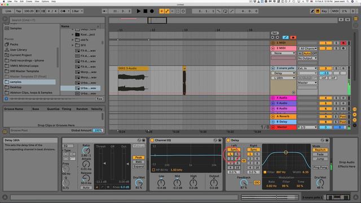Stop playback with the Stop button

tap(146, 11)
